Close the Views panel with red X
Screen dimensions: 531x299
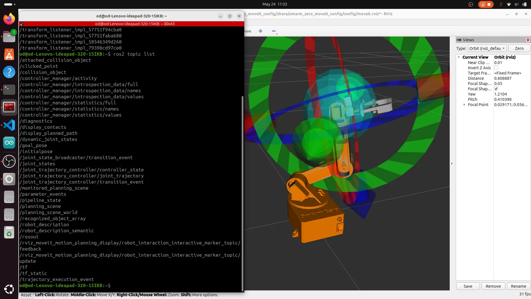point(528,40)
